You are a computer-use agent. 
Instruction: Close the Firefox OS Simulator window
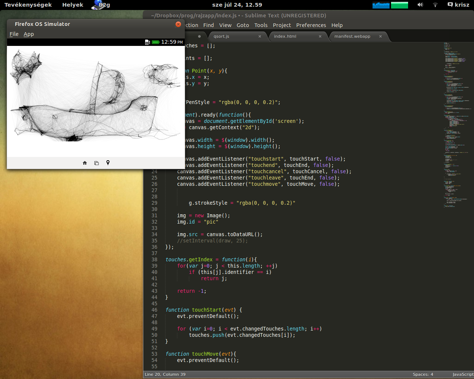coord(178,24)
